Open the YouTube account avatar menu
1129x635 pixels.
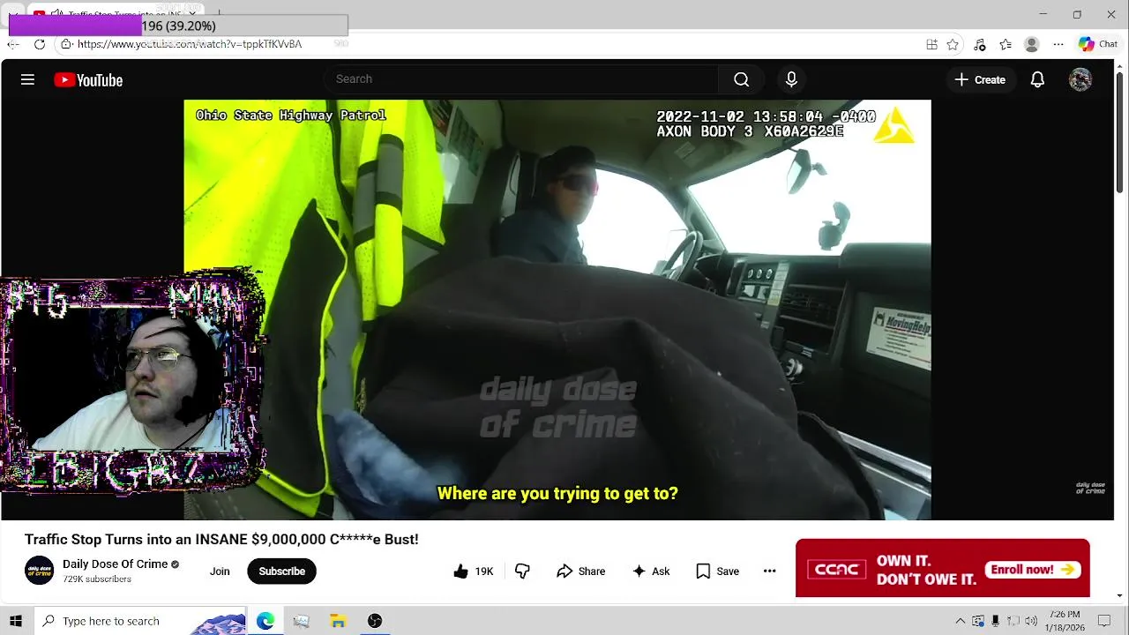1080,79
